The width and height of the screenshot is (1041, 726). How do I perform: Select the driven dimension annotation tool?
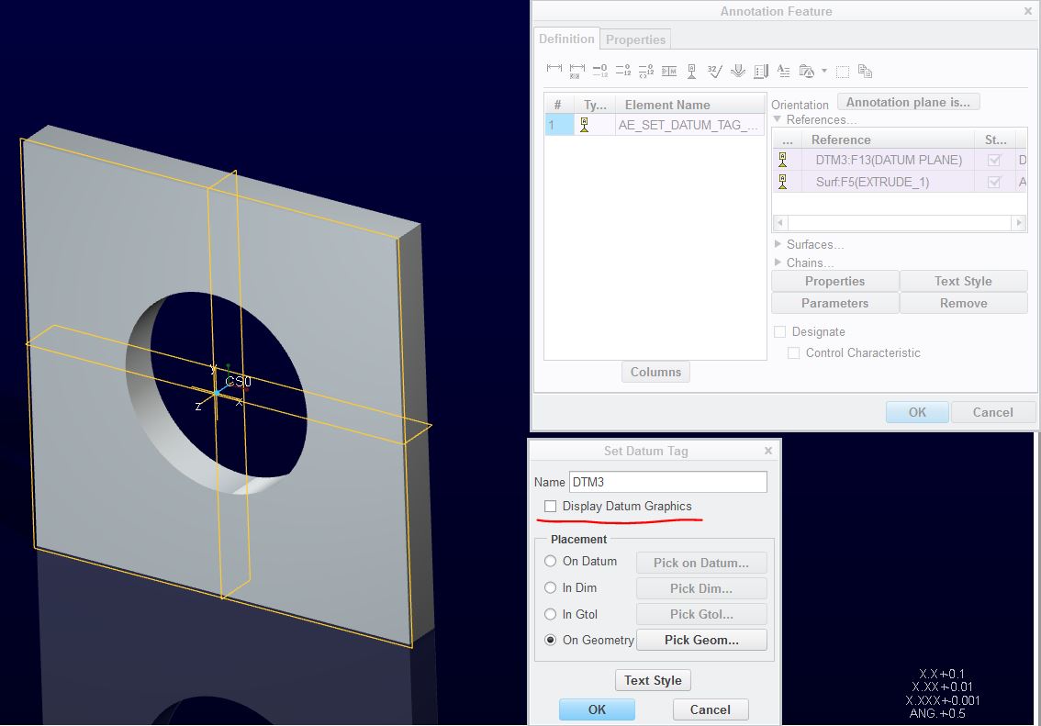coord(554,70)
